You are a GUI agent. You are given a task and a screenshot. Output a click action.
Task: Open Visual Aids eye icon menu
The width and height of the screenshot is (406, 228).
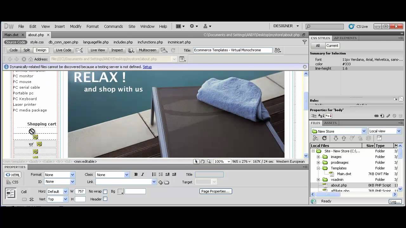coord(164,50)
